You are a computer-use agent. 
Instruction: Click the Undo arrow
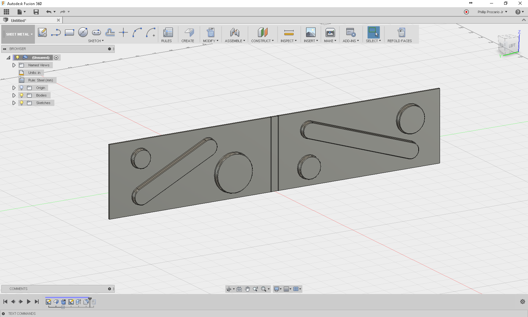click(x=49, y=12)
